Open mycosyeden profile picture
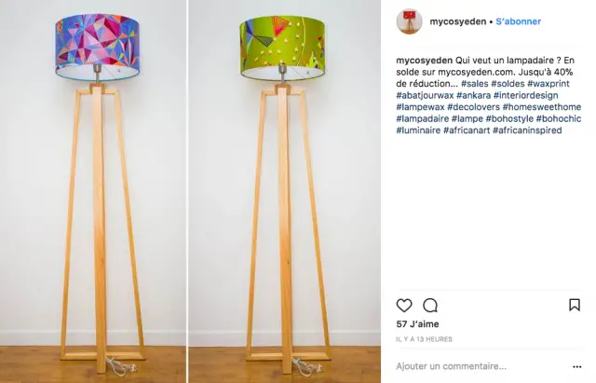 pyautogui.click(x=410, y=21)
